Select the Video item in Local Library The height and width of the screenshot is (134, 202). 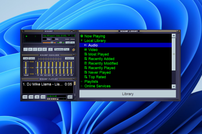click(x=93, y=50)
